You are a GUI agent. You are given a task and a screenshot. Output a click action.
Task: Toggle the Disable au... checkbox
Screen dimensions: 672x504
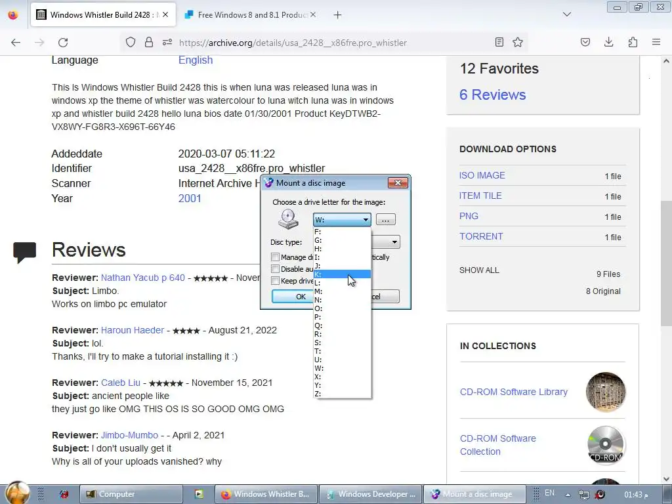(275, 269)
